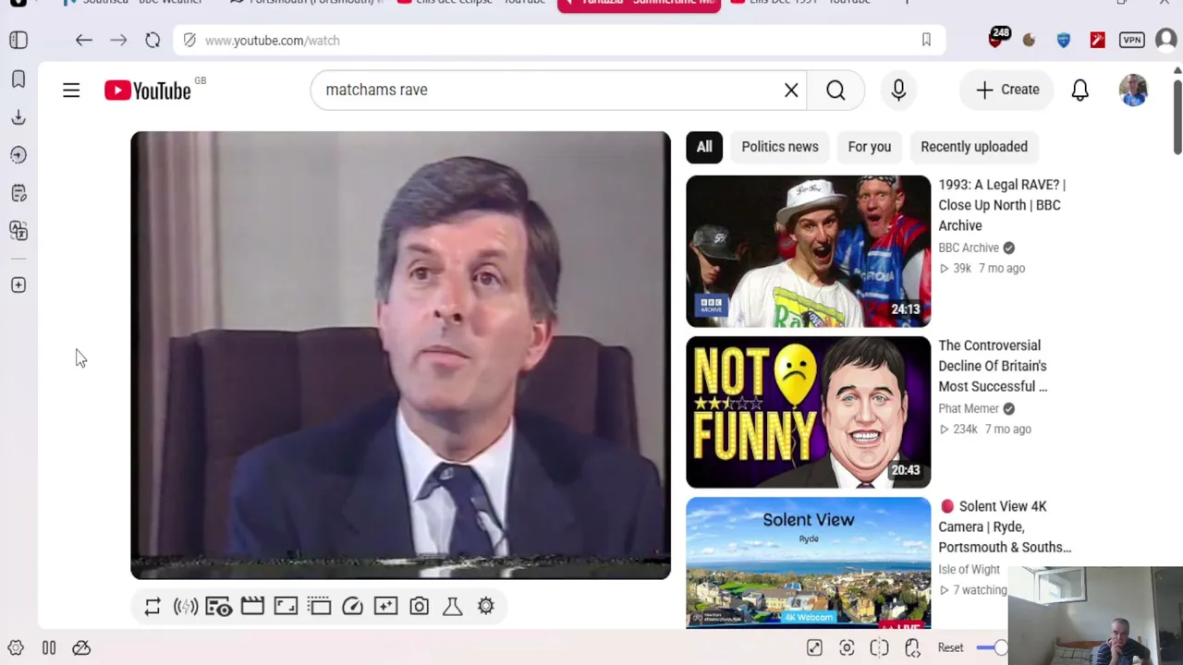Toggle the tiling columns icon in status bar

[49, 647]
